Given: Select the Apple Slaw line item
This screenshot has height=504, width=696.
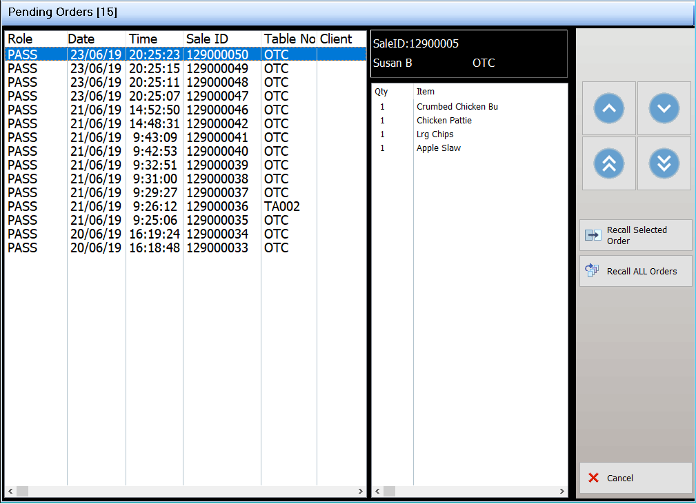Looking at the screenshot, I should [438, 148].
